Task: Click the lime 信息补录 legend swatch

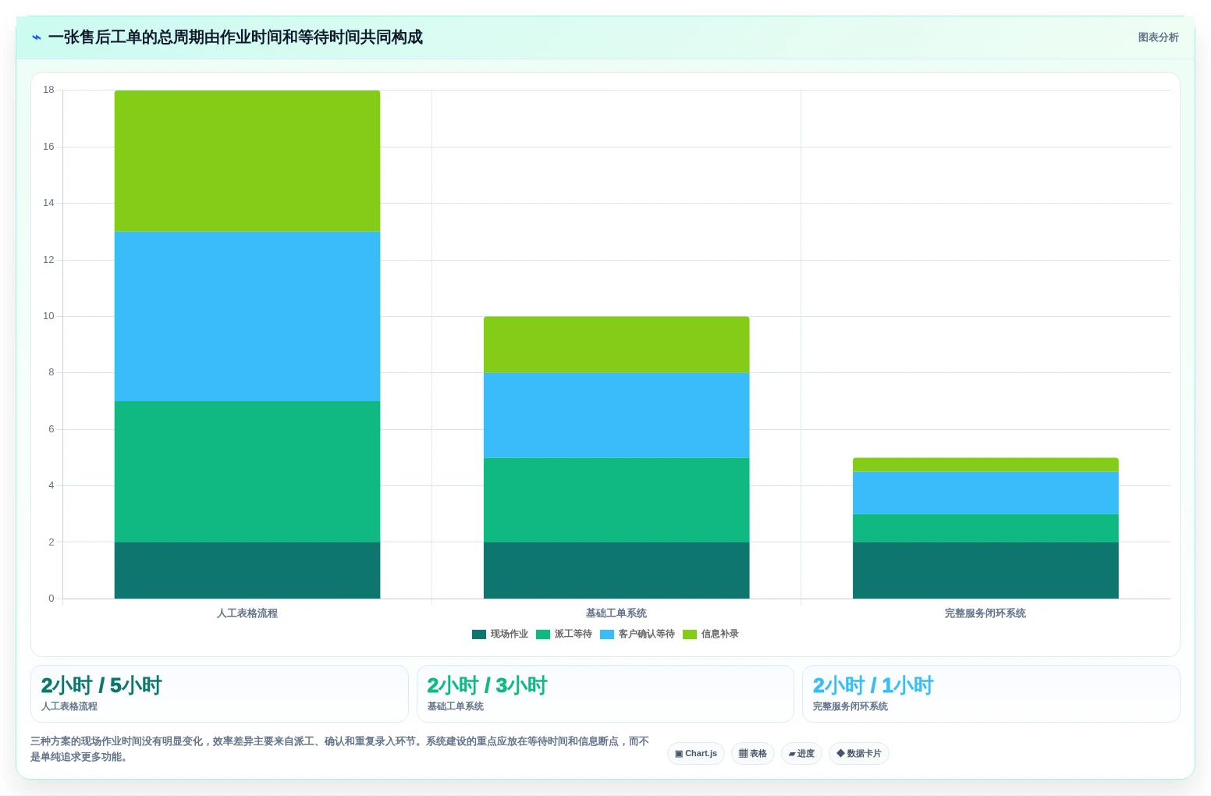Action: click(690, 634)
